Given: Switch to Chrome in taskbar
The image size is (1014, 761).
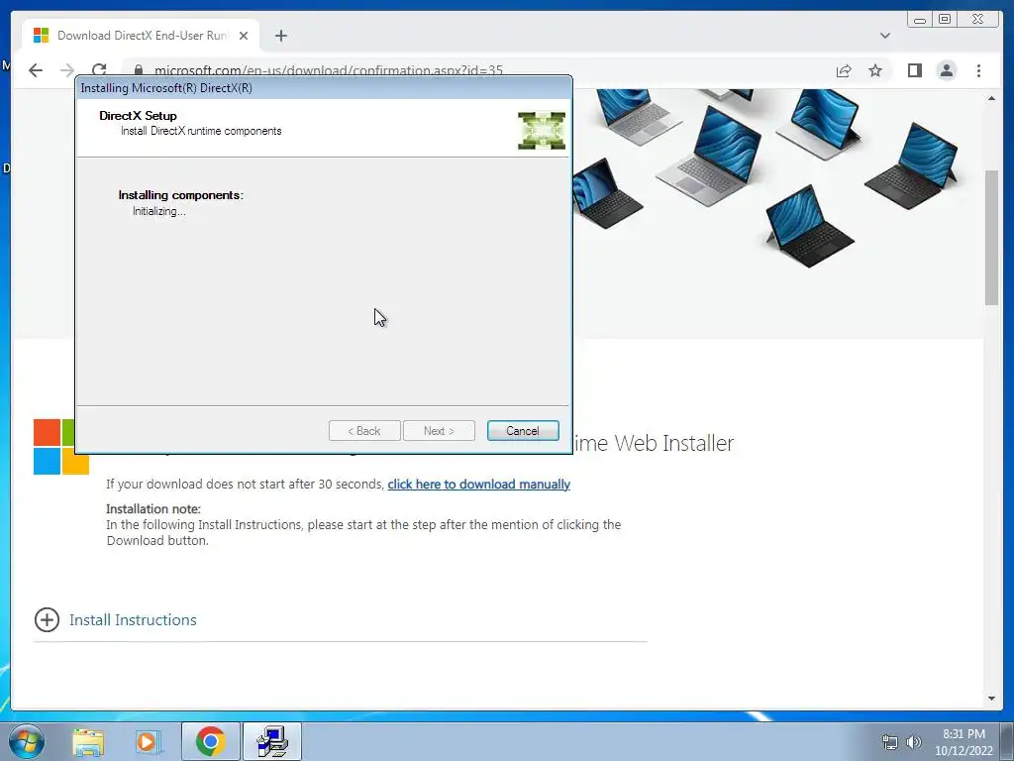Looking at the screenshot, I should pos(210,741).
